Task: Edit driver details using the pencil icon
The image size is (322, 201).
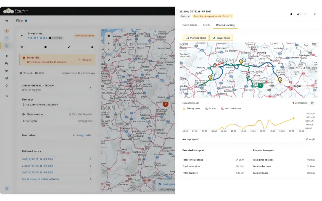Action: click(x=69, y=47)
